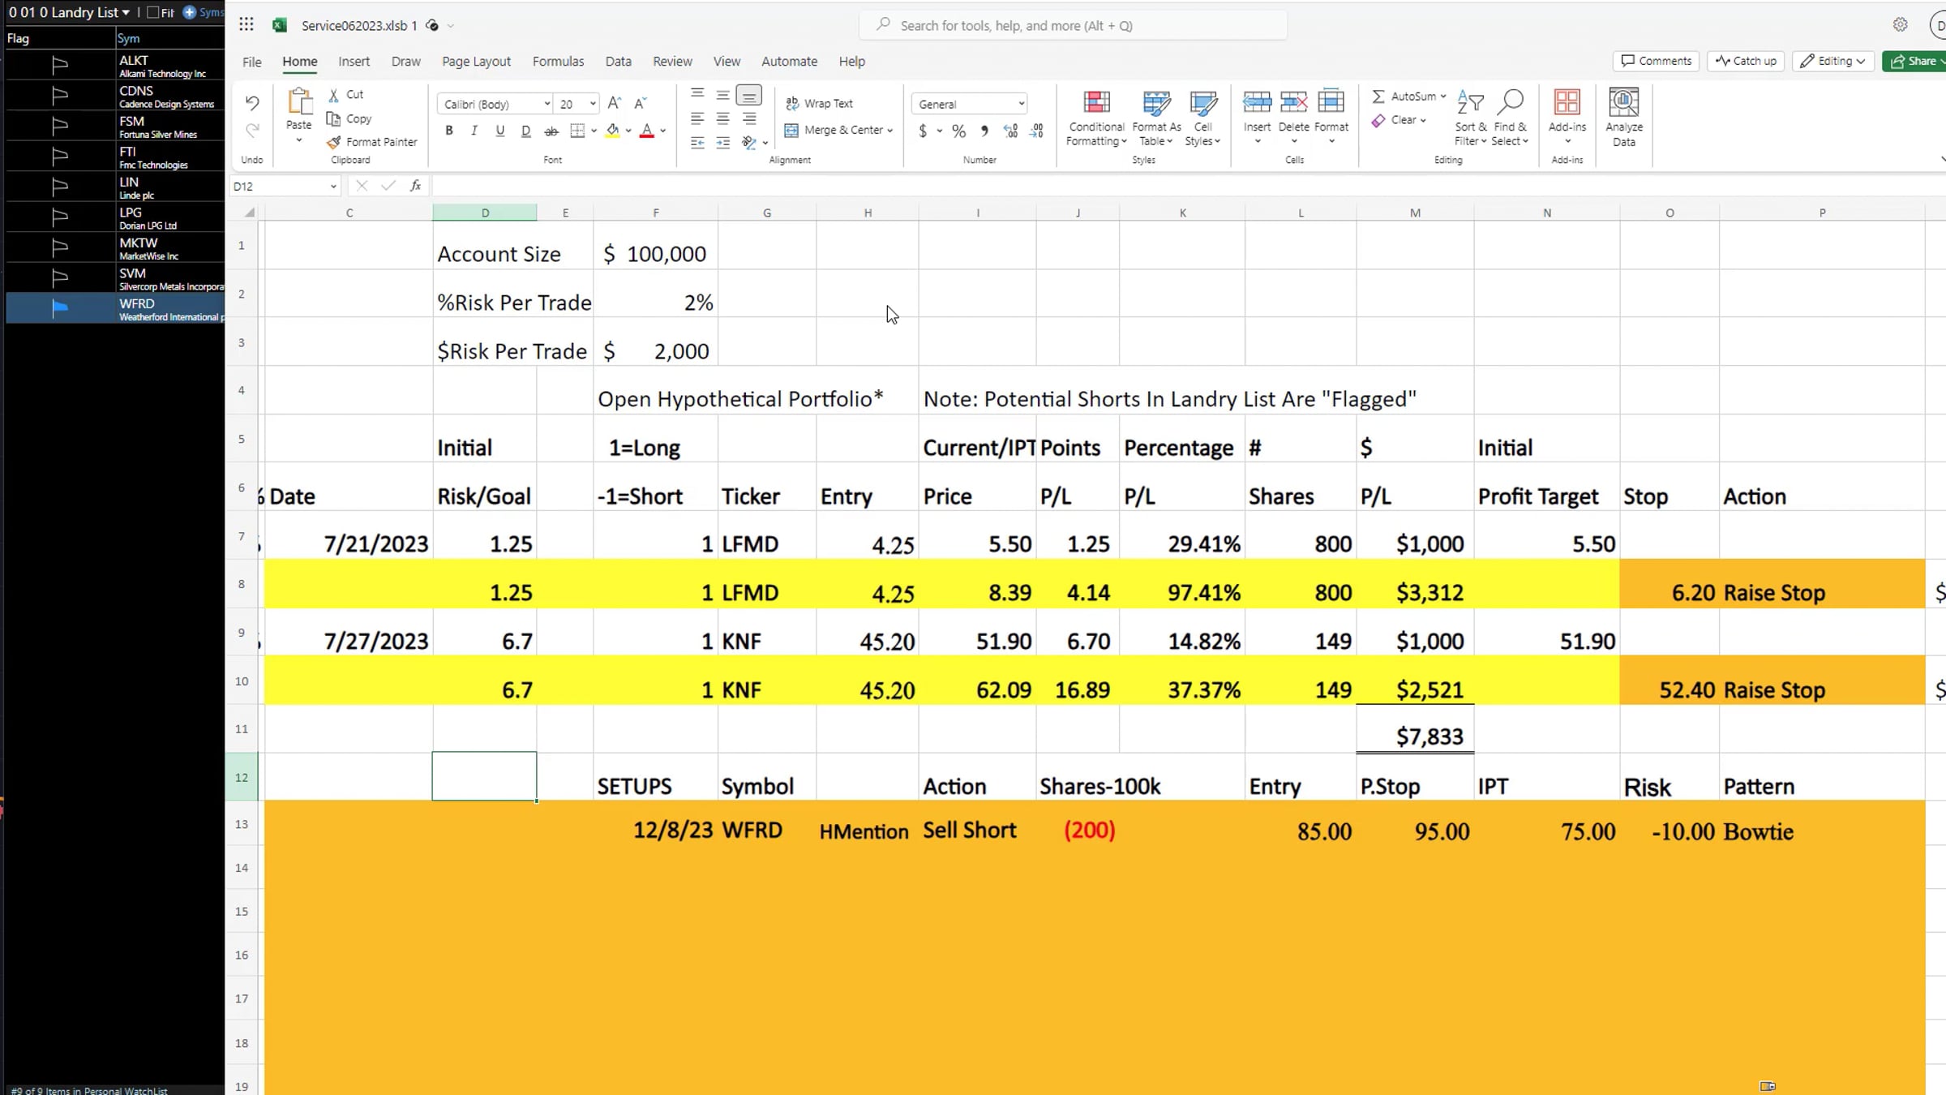Apply top vertical alignment
The height and width of the screenshot is (1095, 1946).
click(x=697, y=94)
